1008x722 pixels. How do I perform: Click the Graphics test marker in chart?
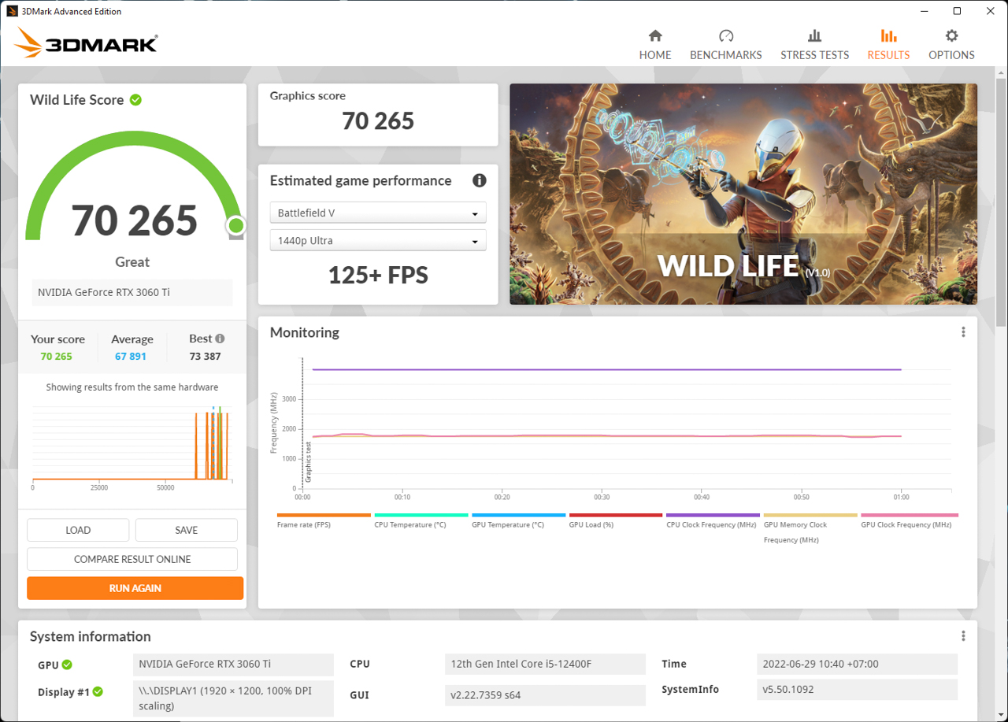[308, 461]
